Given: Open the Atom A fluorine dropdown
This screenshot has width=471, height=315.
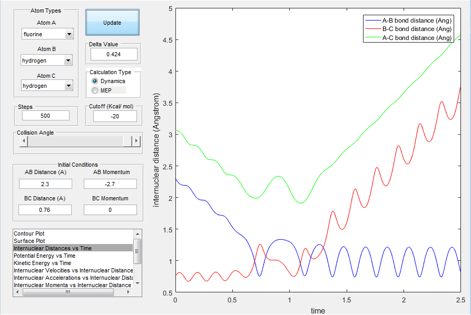Looking at the screenshot, I should [47, 34].
